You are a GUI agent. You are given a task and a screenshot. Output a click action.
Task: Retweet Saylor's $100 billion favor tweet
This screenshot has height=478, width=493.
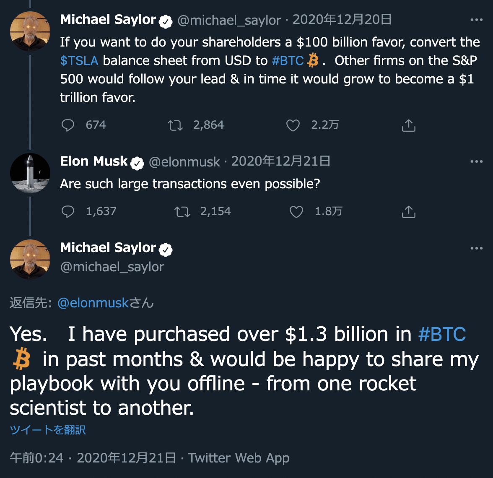[175, 125]
